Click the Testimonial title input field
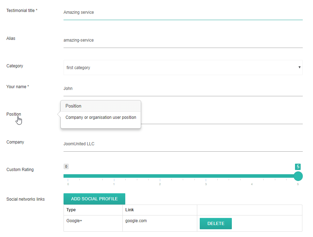Viewport: 313px width, 237px height. coord(183,12)
